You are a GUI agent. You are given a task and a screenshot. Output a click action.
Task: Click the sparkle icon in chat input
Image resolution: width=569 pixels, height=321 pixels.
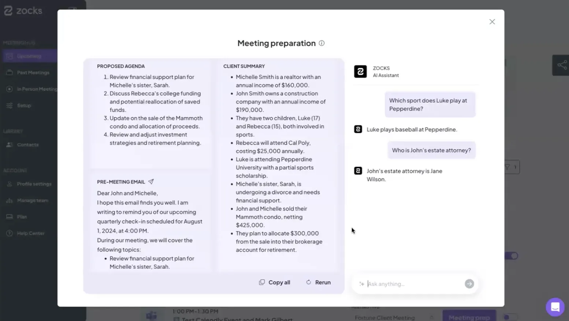point(362,284)
